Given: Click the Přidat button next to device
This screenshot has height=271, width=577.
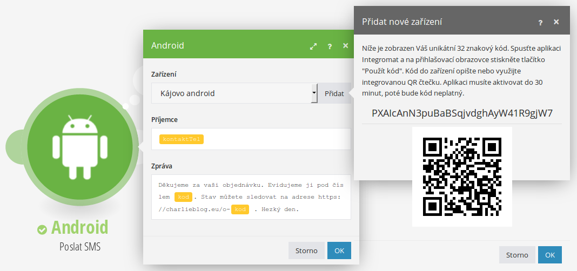Looking at the screenshot, I should point(334,93).
